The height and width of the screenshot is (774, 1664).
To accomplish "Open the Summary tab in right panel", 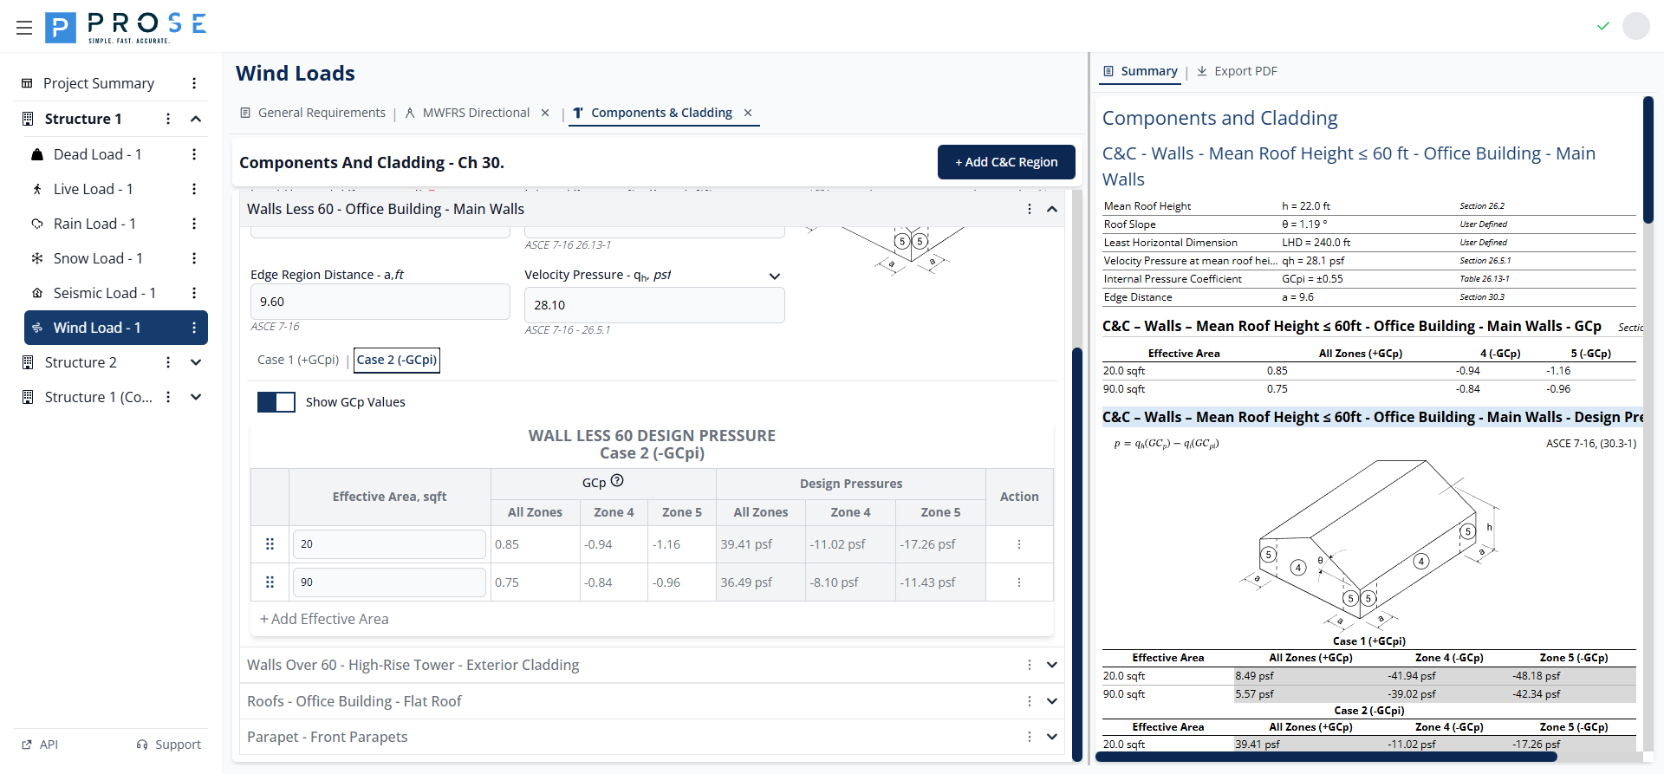I will coord(1140,71).
